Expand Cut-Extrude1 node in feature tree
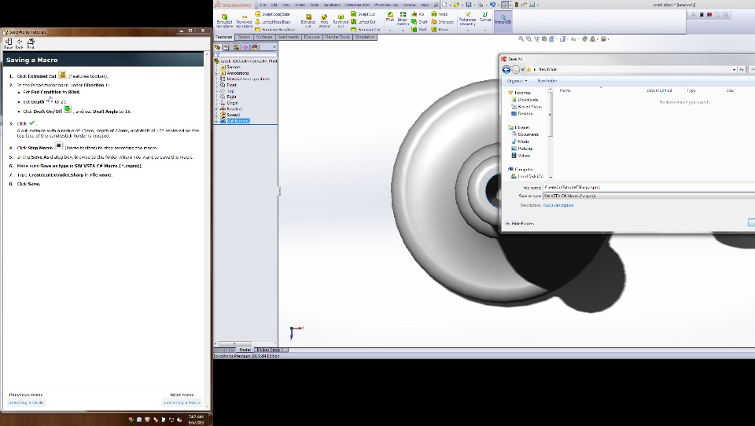Viewport: 755px width, 426px height. click(x=217, y=121)
